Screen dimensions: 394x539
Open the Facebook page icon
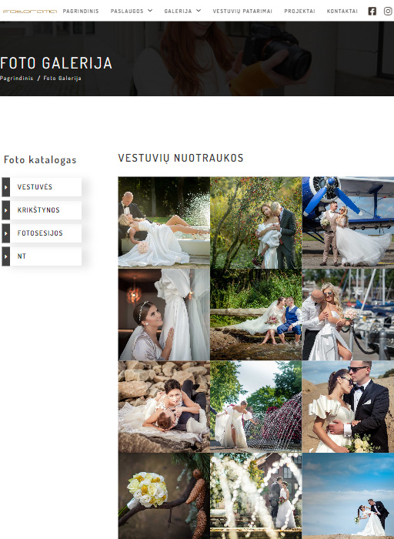point(372,11)
